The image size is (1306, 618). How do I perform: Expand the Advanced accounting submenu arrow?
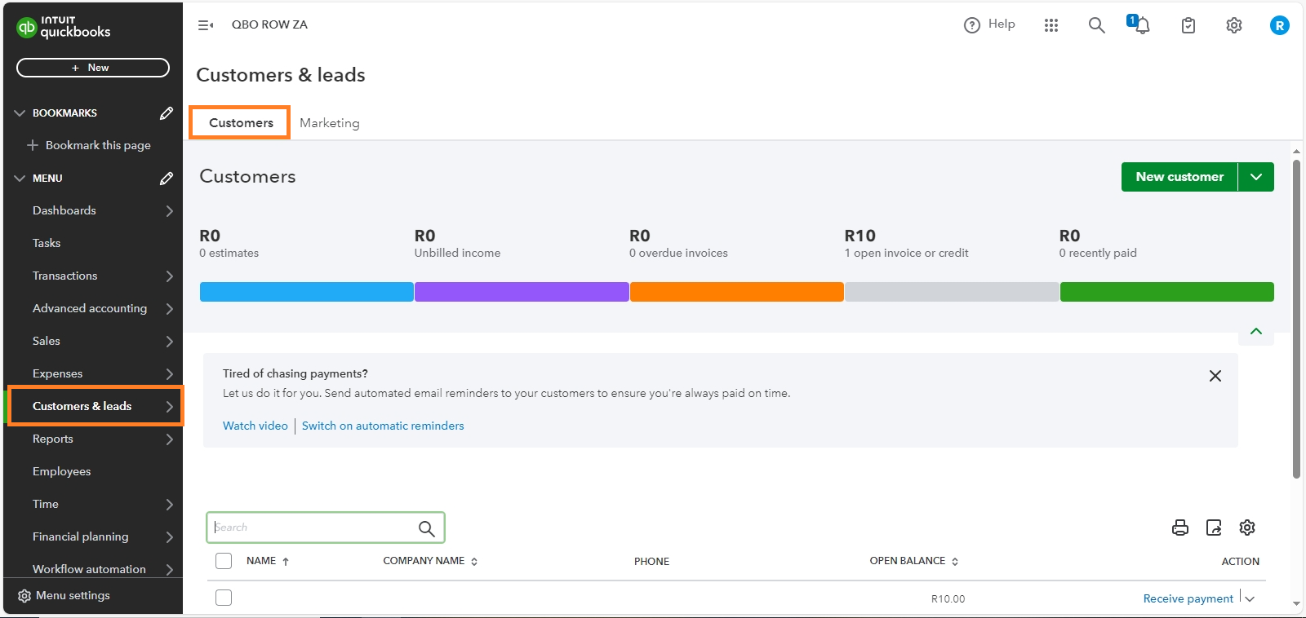pyautogui.click(x=169, y=309)
